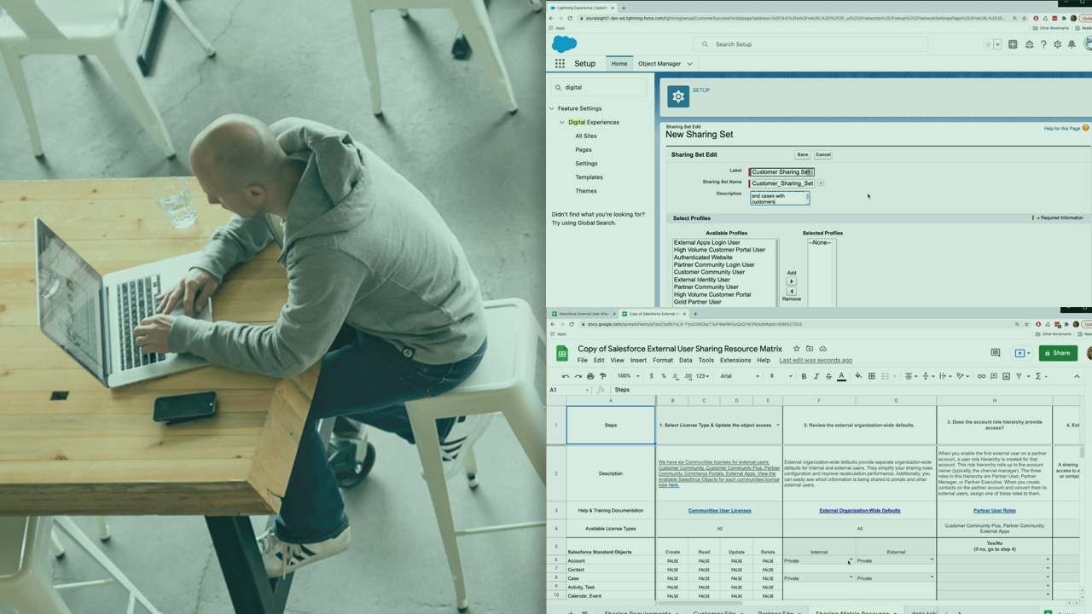Collapse the Digital Experiences tree node
Viewport: 1092px width, 614px height.
pyautogui.click(x=562, y=122)
